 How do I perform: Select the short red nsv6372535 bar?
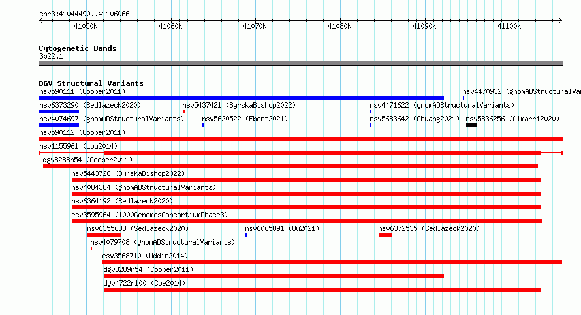(x=385, y=235)
